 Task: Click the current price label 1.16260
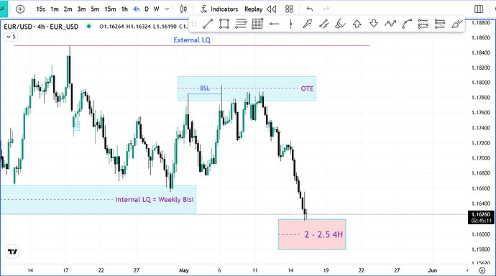tap(481, 215)
